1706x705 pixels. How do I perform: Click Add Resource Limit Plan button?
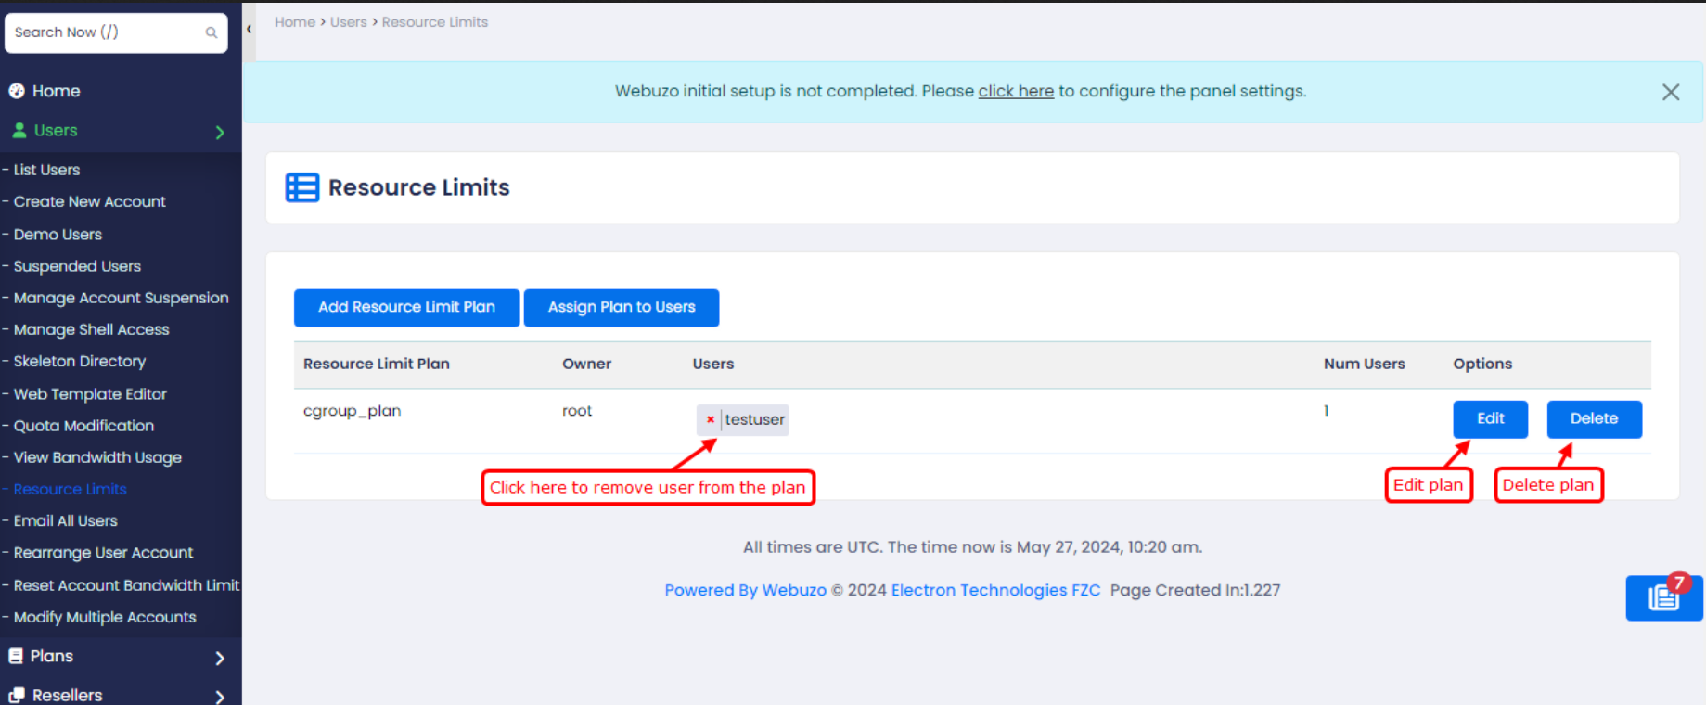tap(406, 307)
